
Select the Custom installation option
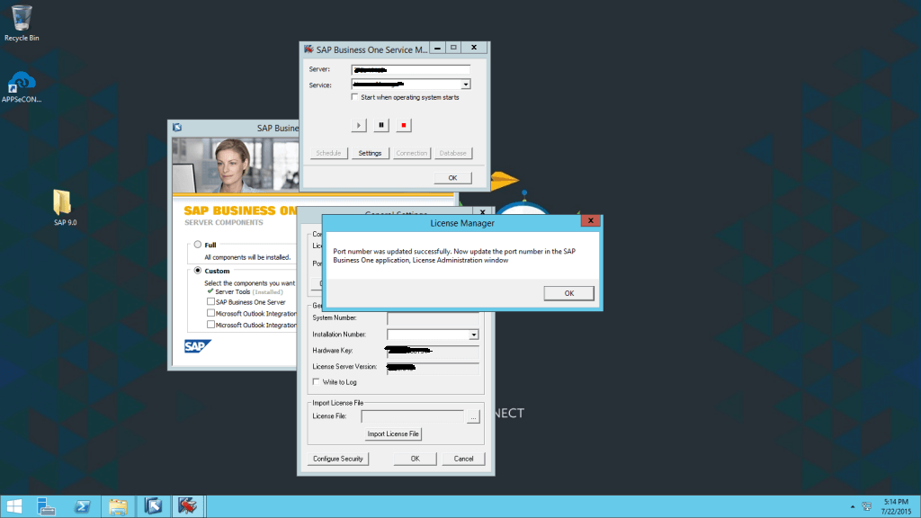coord(198,271)
